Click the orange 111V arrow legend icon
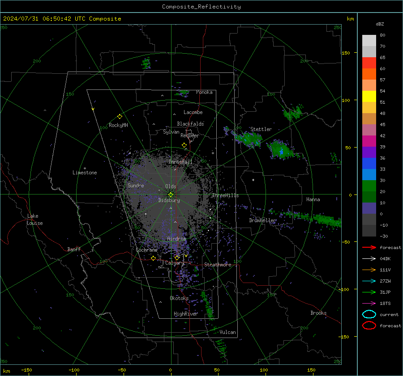This screenshot has height=376, width=403. point(369,270)
